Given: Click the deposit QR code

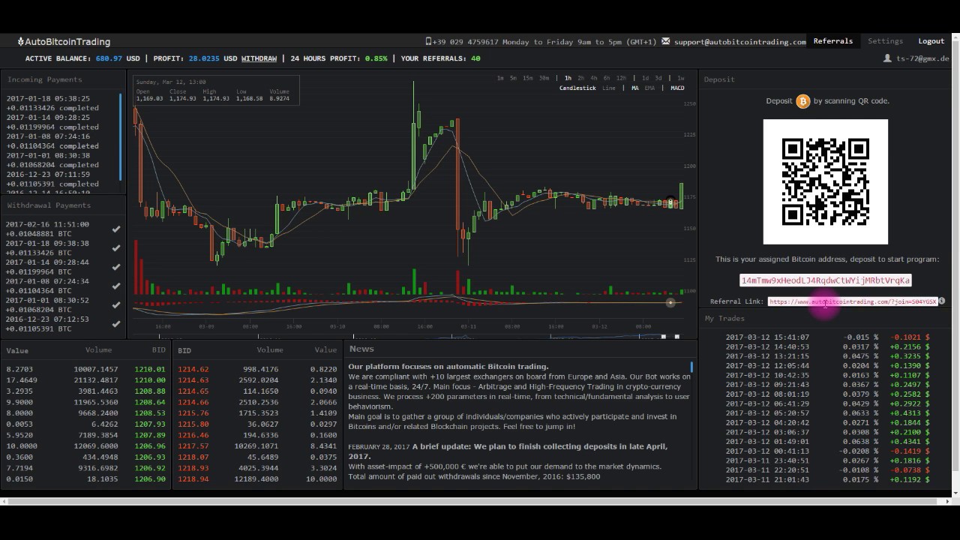Looking at the screenshot, I should pyautogui.click(x=826, y=181).
